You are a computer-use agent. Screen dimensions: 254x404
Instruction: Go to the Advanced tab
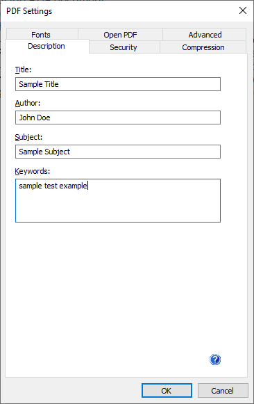click(205, 35)
